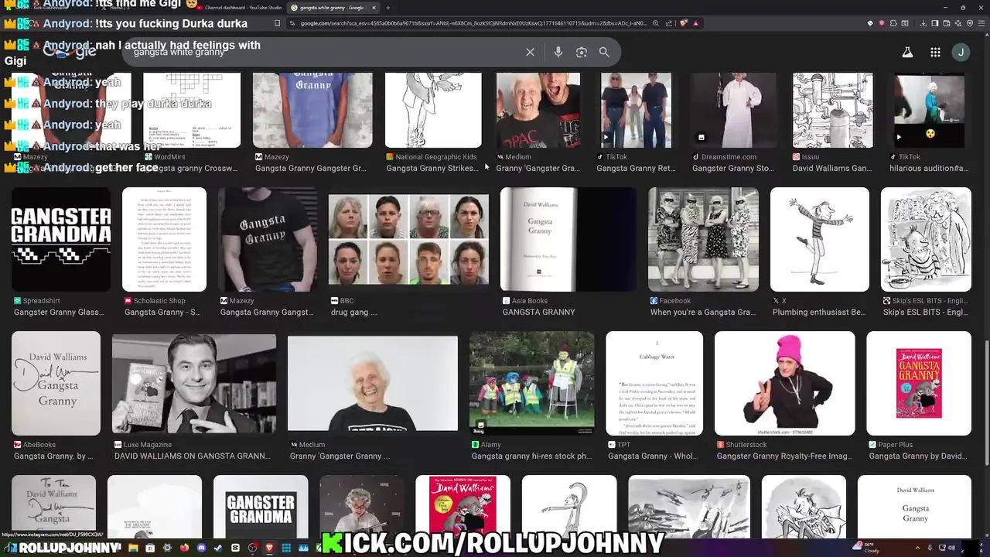990x557 pixels.
Task: Open Microsoft Store from the taskbar
Action: [150, 548]
